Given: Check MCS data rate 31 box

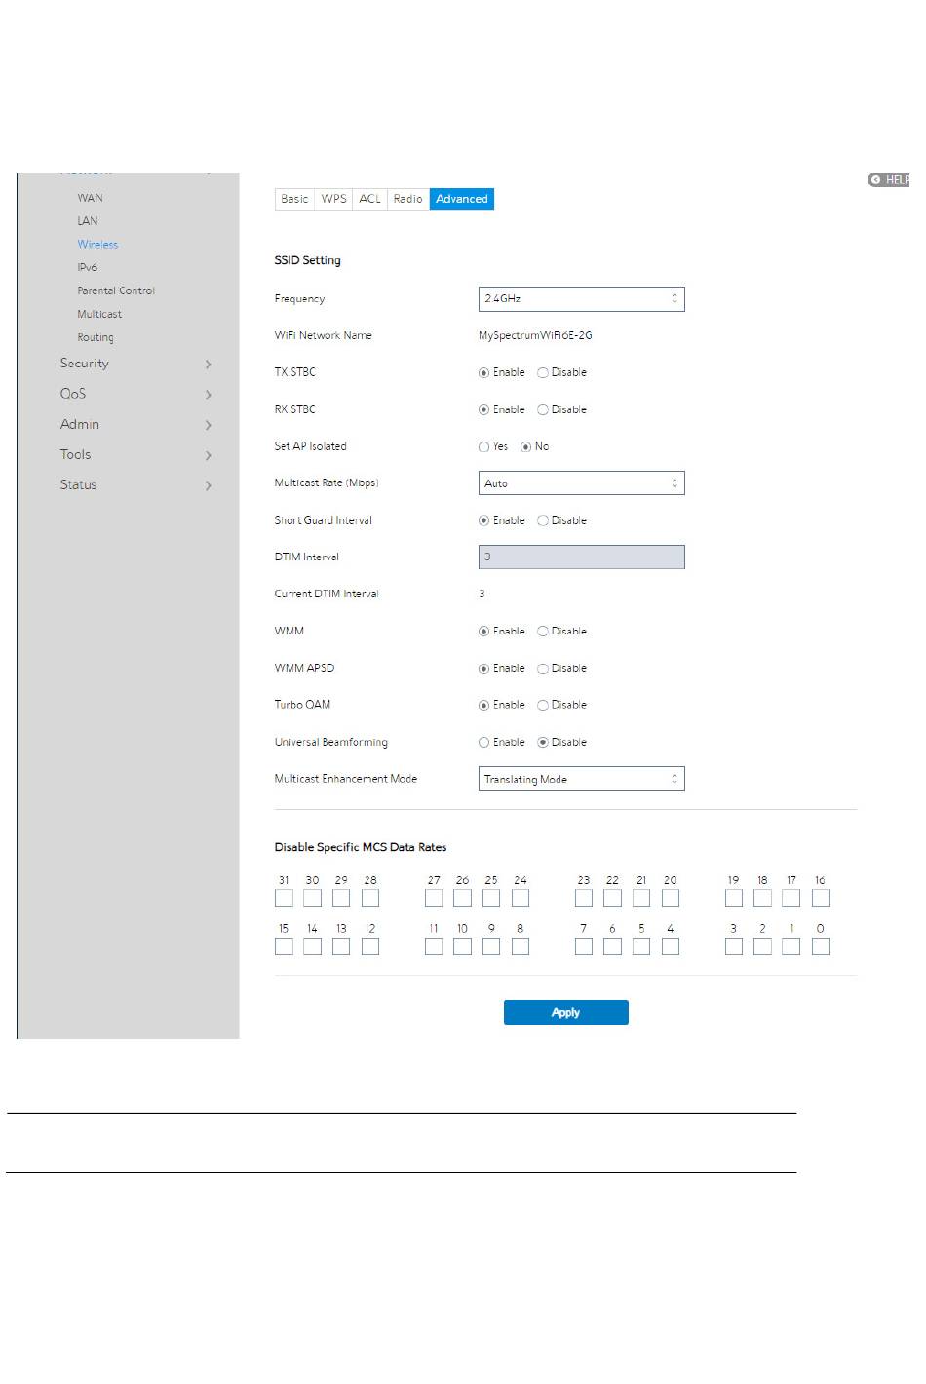Looking at the screenshot, I should point(284,898).
